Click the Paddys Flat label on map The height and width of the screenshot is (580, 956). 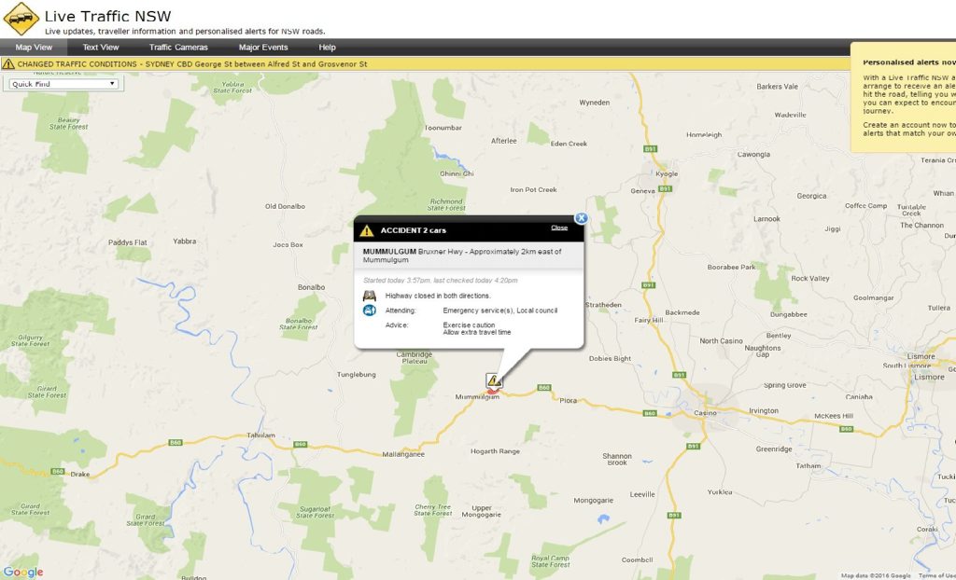tap(127, 242)
